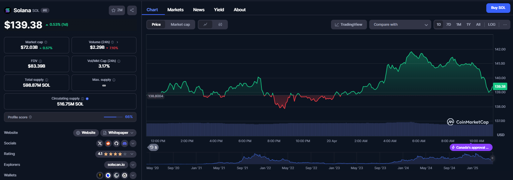Switch to the Yield tab

(219, 10)
